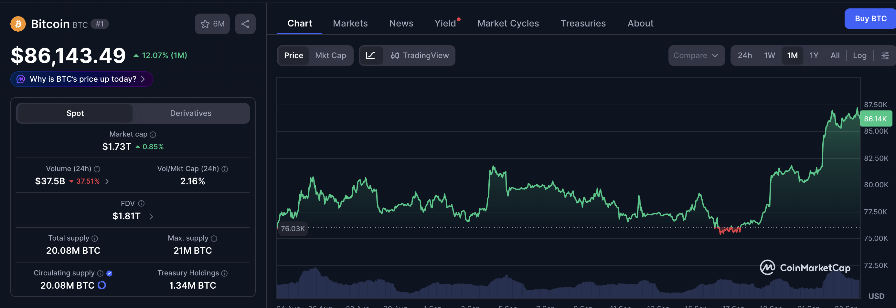Image resolution: width=896 pixels, height=308 pixels.
Task: Open News tab
Action: coord(401,23)
